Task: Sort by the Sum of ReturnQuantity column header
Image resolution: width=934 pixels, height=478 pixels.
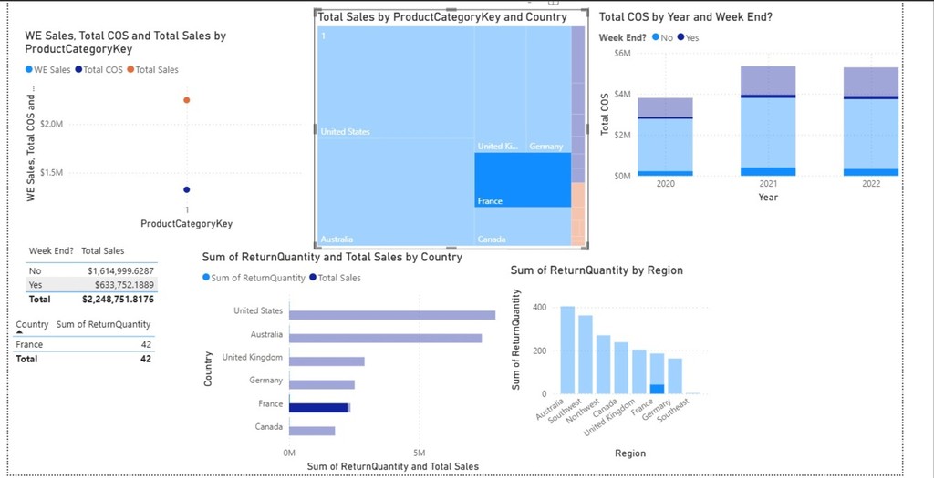Action: pos(103,324)
